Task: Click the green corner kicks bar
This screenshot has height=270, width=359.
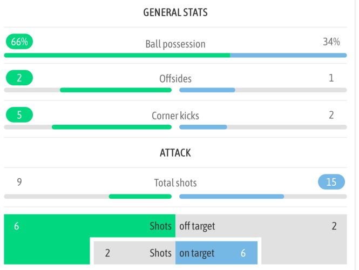Action: click(111, 127)
